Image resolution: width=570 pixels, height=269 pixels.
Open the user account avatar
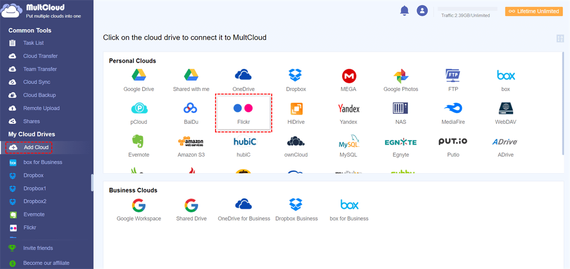pyautogui.click(x=422, y=10)
